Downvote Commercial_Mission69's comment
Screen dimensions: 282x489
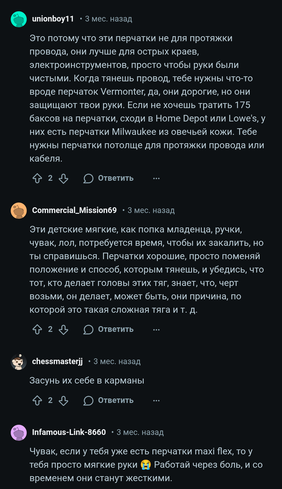(x=63, y=329)
